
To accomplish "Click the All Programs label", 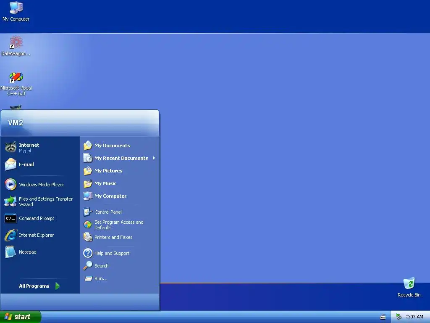I will click(x=34, y=286).
